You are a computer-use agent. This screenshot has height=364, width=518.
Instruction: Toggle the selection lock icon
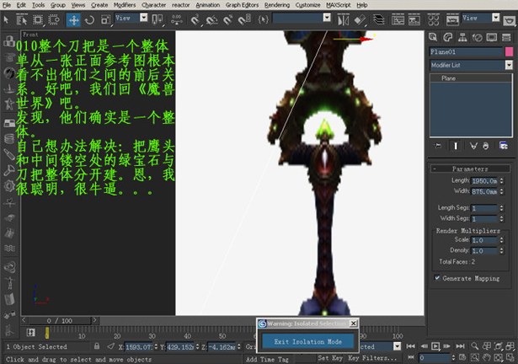97,346
